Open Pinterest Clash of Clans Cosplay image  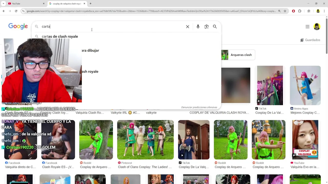[145, 140]
